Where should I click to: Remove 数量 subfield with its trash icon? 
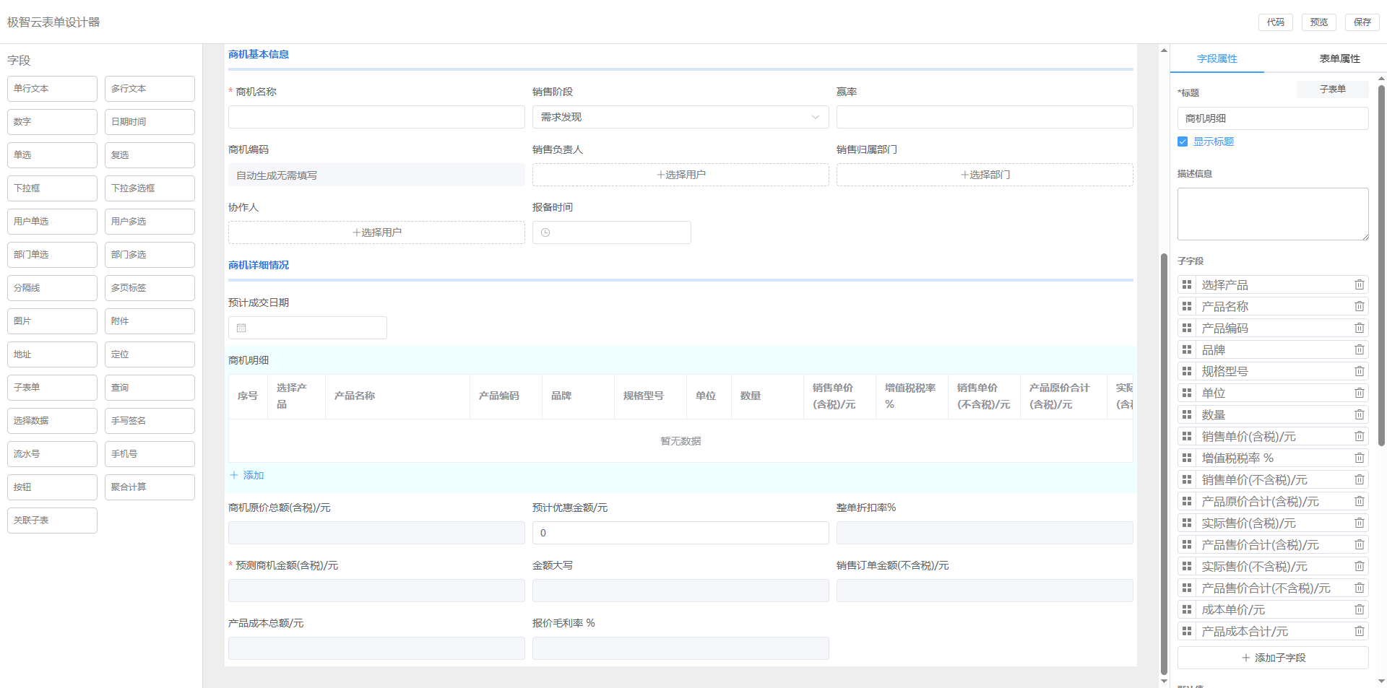(1359, 414)
